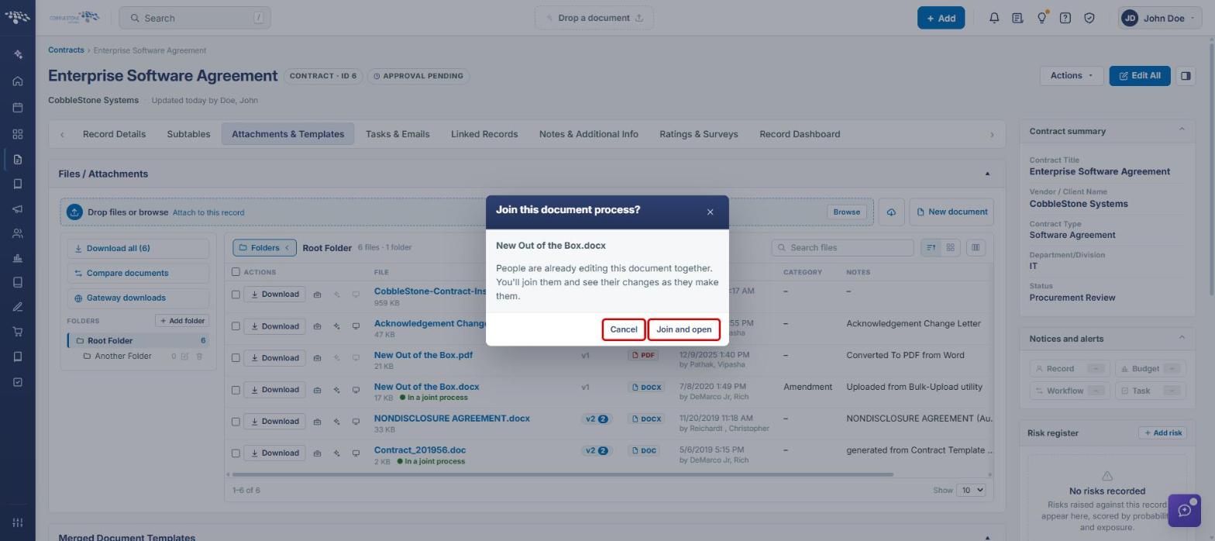The width and height of the screenshot is (1215, 541).
Task: Click the Add risk button
Action: 1162,433
